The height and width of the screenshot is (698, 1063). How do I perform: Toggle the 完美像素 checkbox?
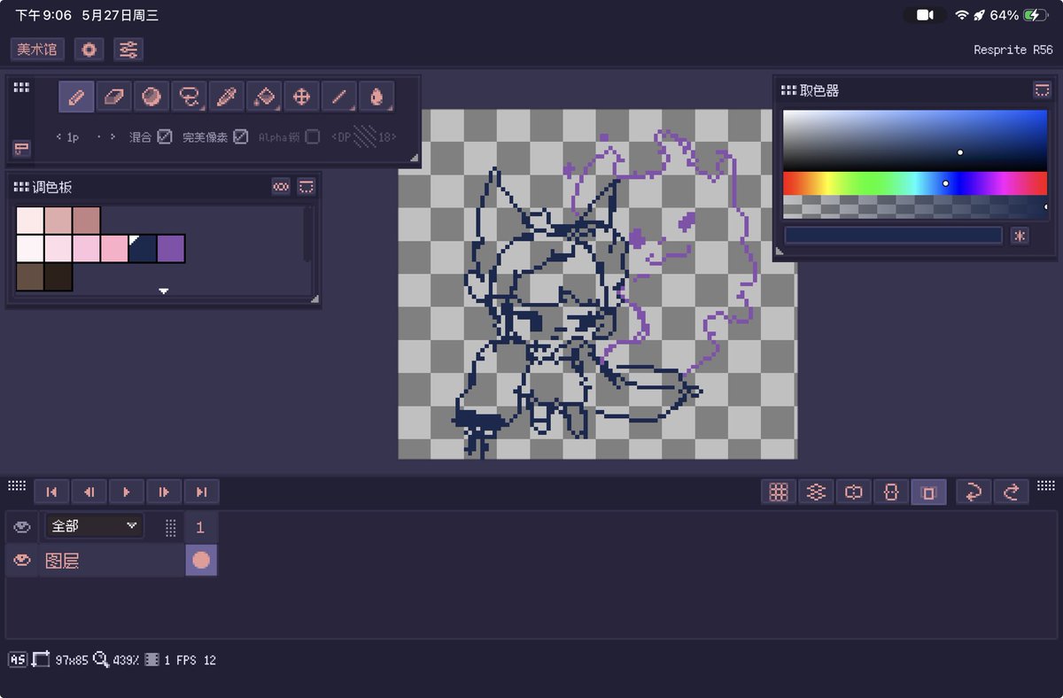240,137
